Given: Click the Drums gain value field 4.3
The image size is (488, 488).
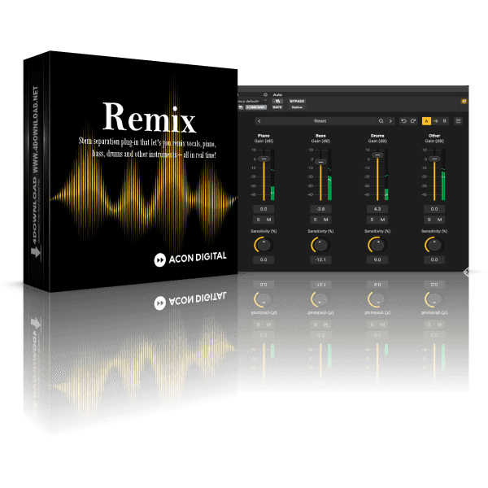Looking at the screenshot, I should (x=377, y=209).
